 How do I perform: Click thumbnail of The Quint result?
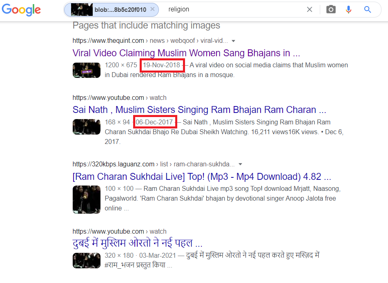click(x=87, y=70)
